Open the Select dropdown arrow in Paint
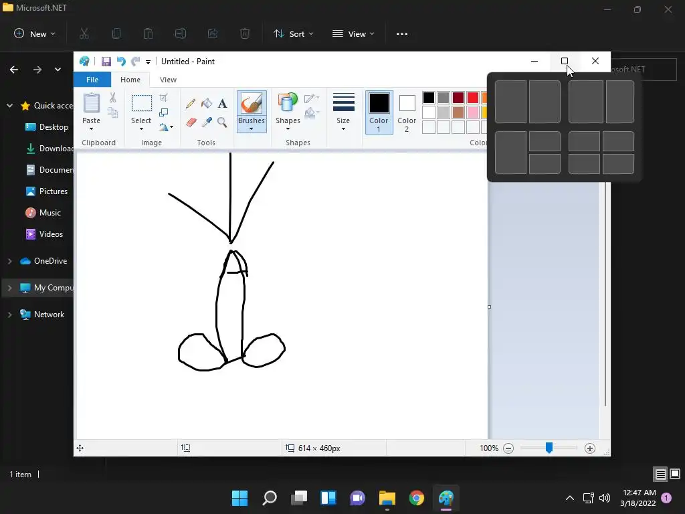 pos(141,129)
